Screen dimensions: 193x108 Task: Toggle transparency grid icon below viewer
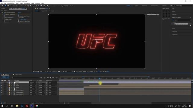point(77,71)
